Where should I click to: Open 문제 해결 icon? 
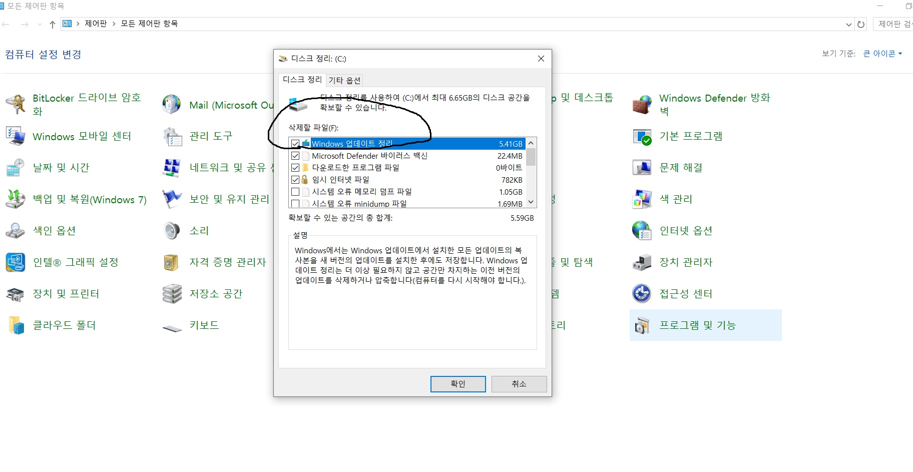[x=642, y=168]
